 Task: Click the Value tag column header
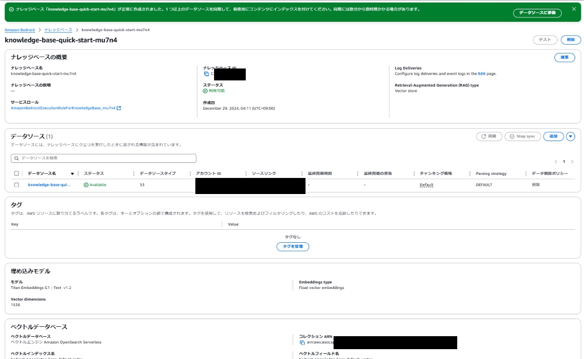pyautogui.click(x=233, y=224)
